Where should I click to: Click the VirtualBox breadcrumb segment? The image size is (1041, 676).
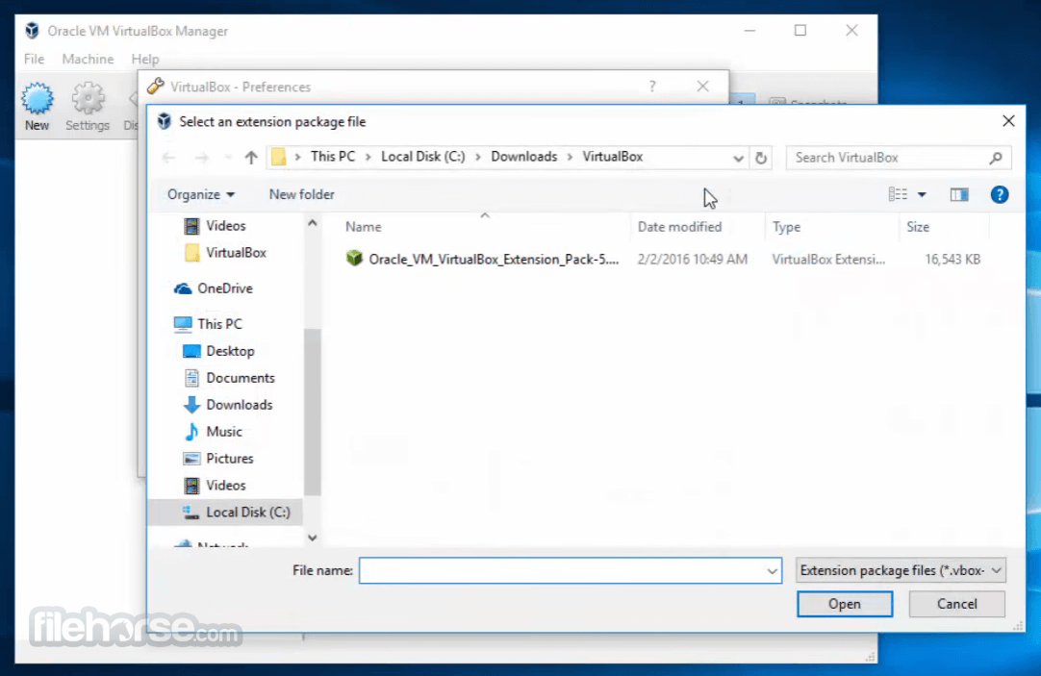[613, 157]
